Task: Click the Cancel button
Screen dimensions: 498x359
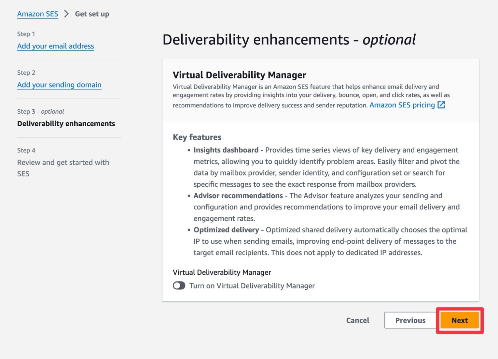Action: (x=358, y=320)
